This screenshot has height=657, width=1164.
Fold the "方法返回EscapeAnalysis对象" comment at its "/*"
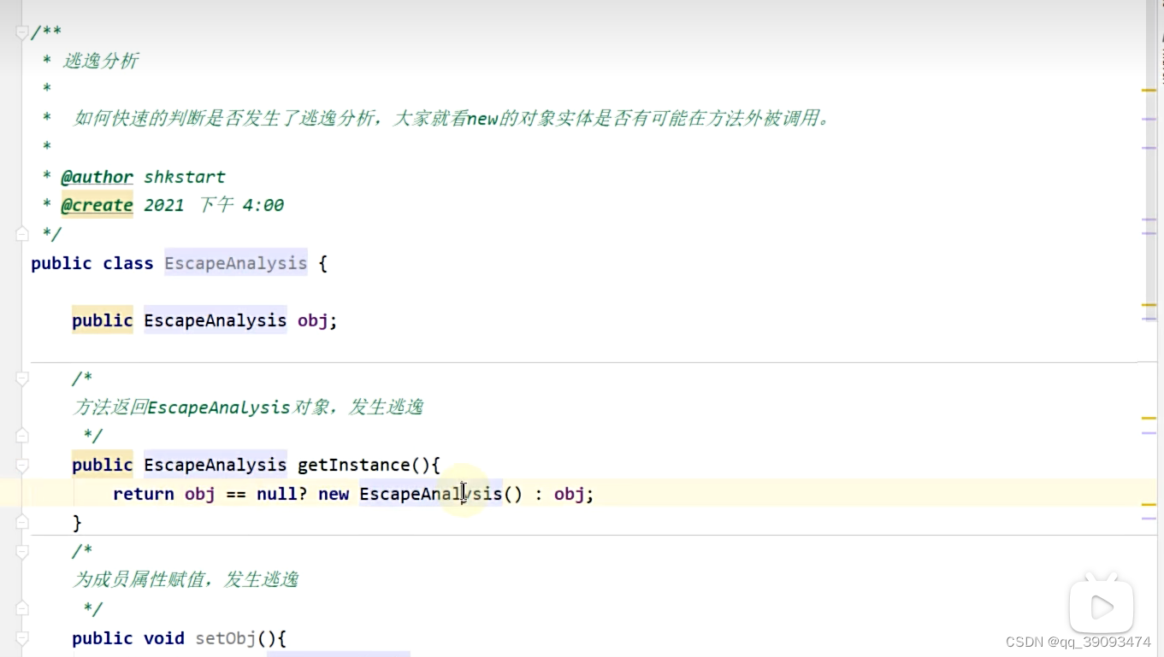(x=22, y=378)
